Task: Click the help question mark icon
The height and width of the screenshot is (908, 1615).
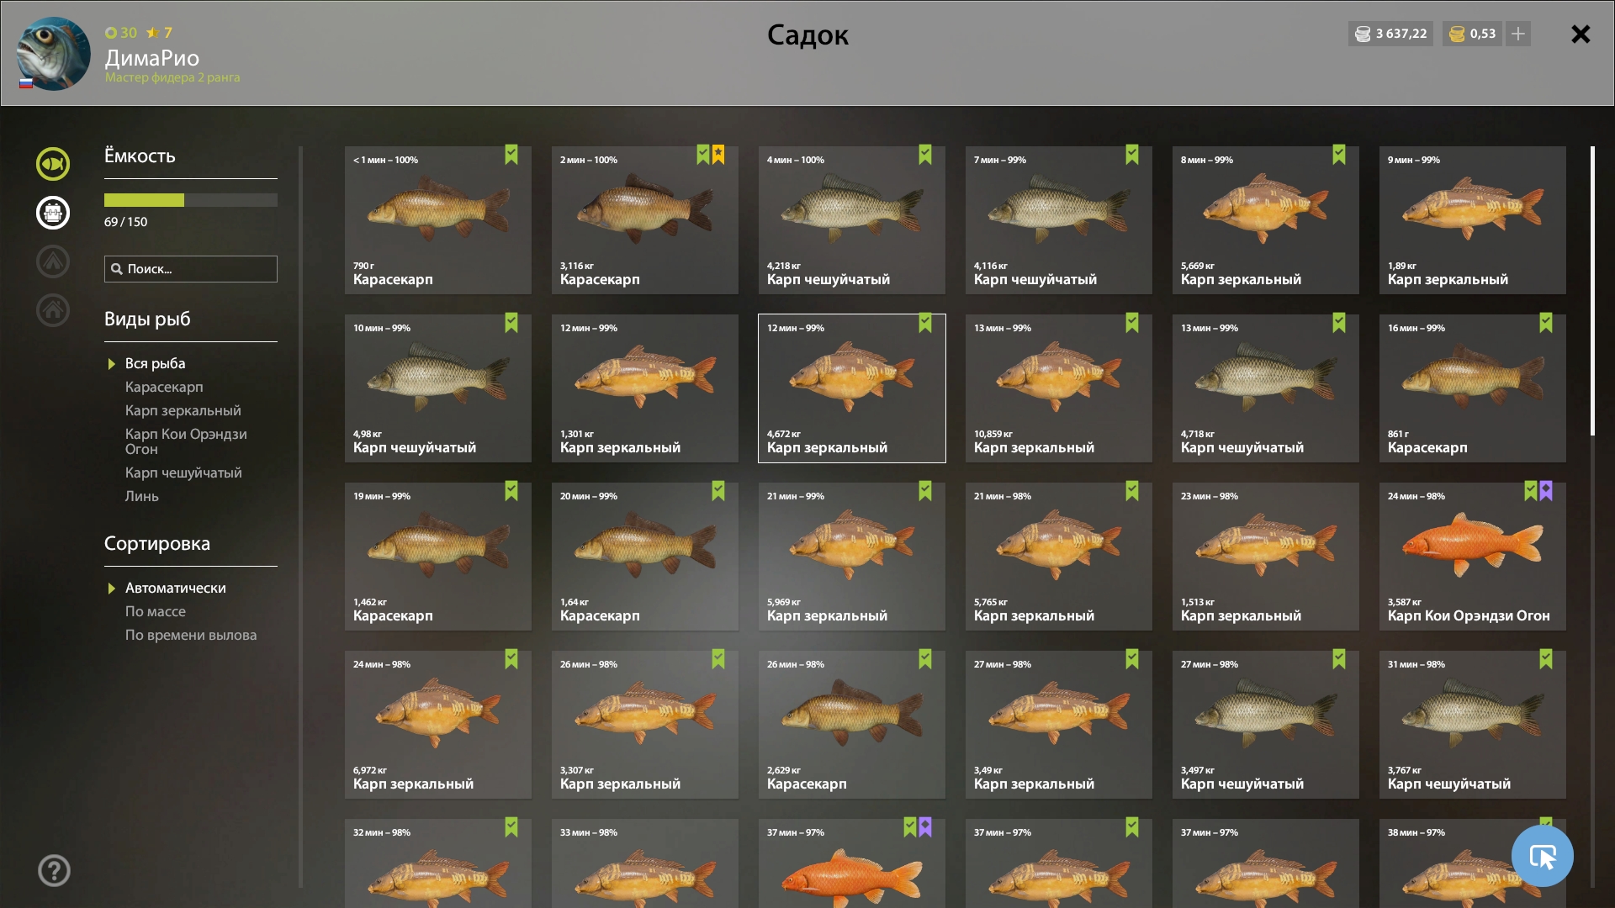Action: (x=54, y=870)
